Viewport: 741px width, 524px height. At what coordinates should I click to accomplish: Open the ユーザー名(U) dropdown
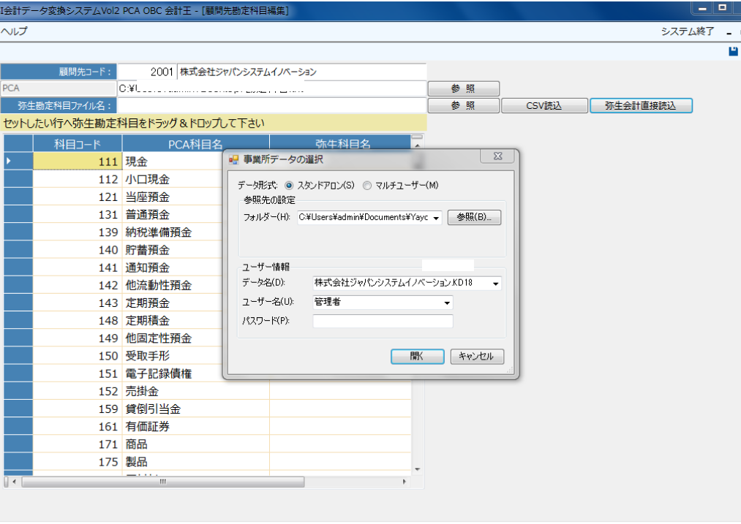[446, 302]
